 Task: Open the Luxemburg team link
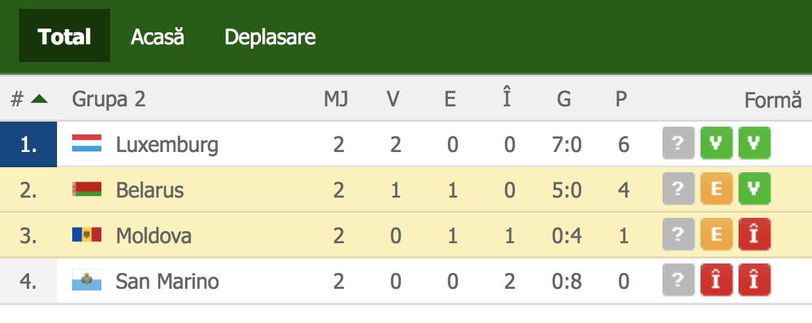[167, 145]
